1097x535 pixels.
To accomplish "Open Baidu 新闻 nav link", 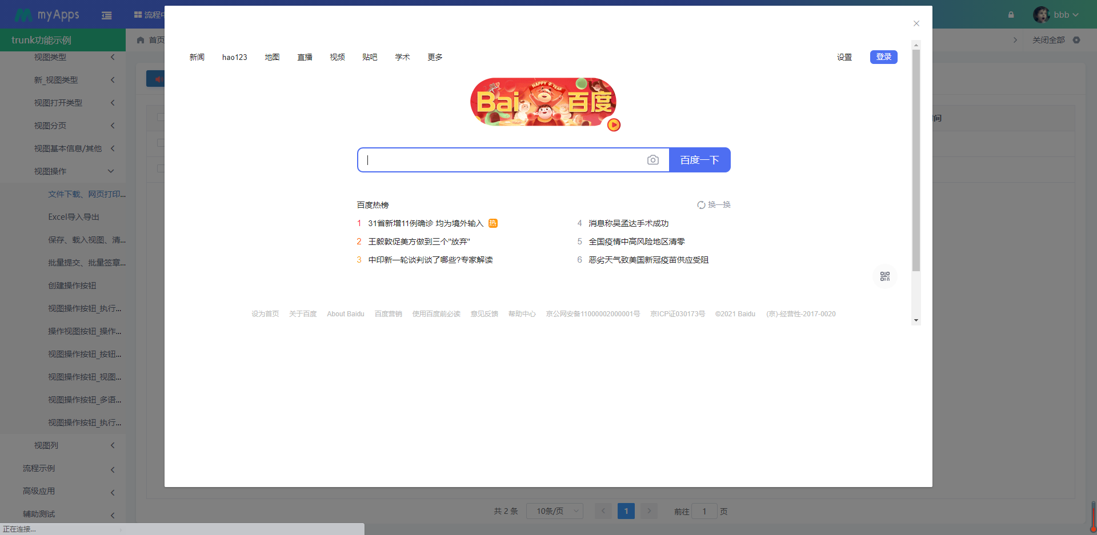I will 197,57.
